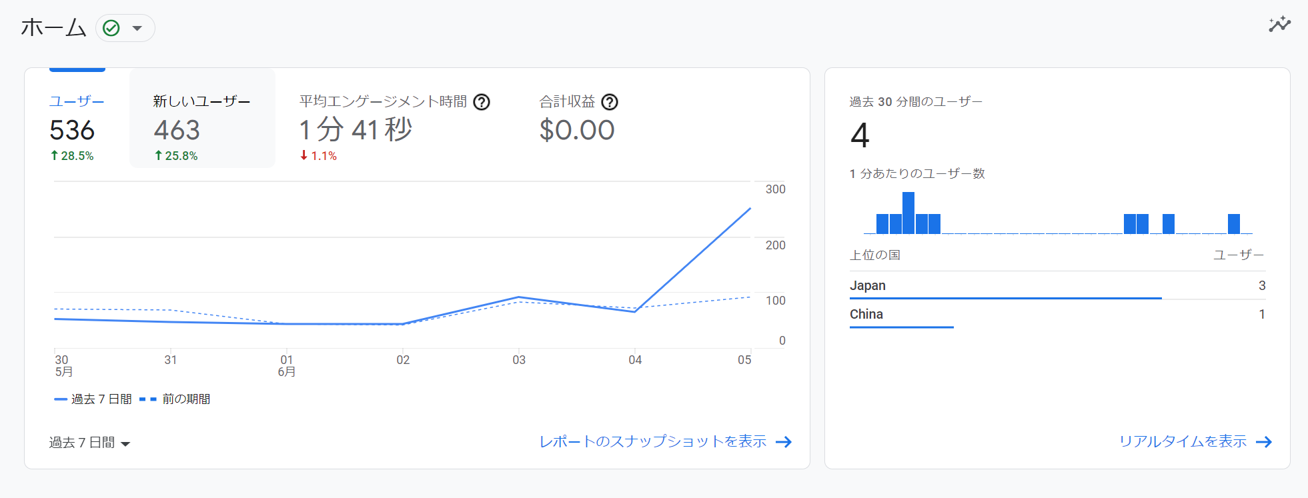Click the 1 分 41 秒 value
1308x498 pixels.
356,129
